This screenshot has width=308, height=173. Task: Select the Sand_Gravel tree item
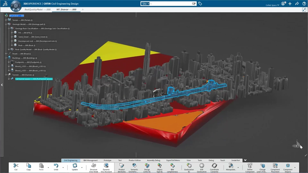click(33, 37)
